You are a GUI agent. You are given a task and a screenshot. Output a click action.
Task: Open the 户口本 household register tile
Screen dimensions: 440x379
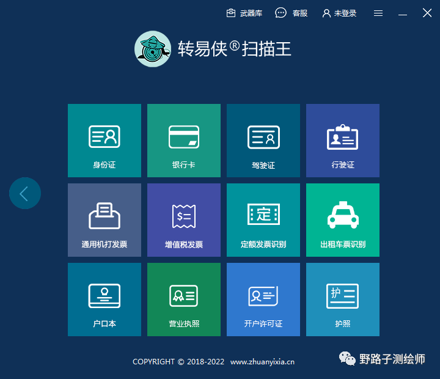point(105,300)
